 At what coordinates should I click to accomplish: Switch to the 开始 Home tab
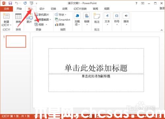(19, 9)
